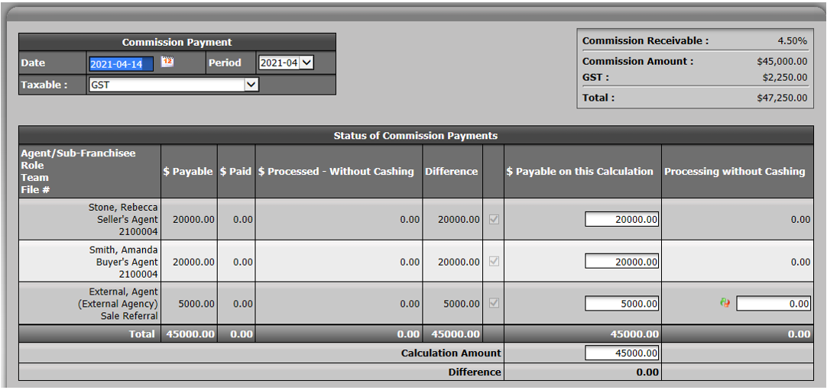Click the Processing without Cashing column header
Screen dimensions: 827x390
click(x=735, y=172)
